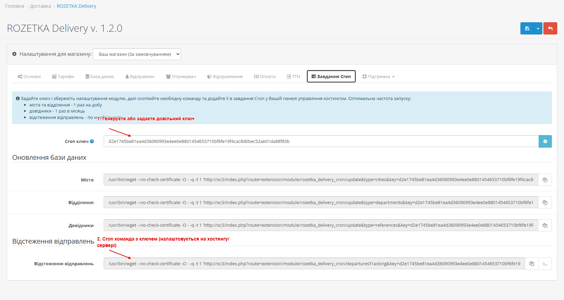This screenshot has height=300, width=564.
Task: Click the Cron ключ field label
Action: [x=77, y=142]
